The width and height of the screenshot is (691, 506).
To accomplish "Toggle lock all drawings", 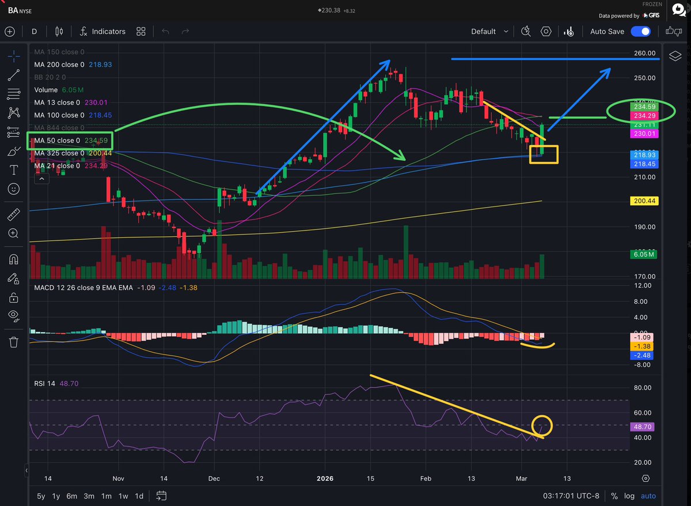I will tap(14, 298).
